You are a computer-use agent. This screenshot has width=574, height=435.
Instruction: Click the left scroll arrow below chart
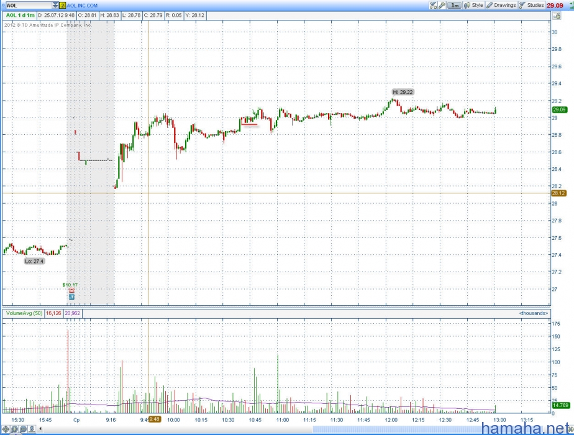[40, 429]
